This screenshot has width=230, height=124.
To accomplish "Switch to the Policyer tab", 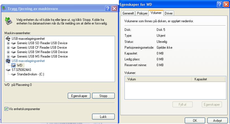I will (x=142, y=13).
